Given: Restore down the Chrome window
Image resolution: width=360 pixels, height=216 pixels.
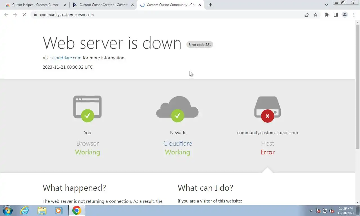Looking at the screenshot, I should [x=343, y=2].
